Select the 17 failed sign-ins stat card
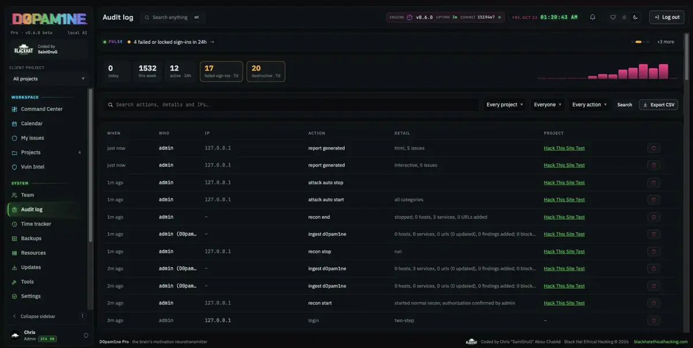 pyautogui.click(x=221, y=72)
